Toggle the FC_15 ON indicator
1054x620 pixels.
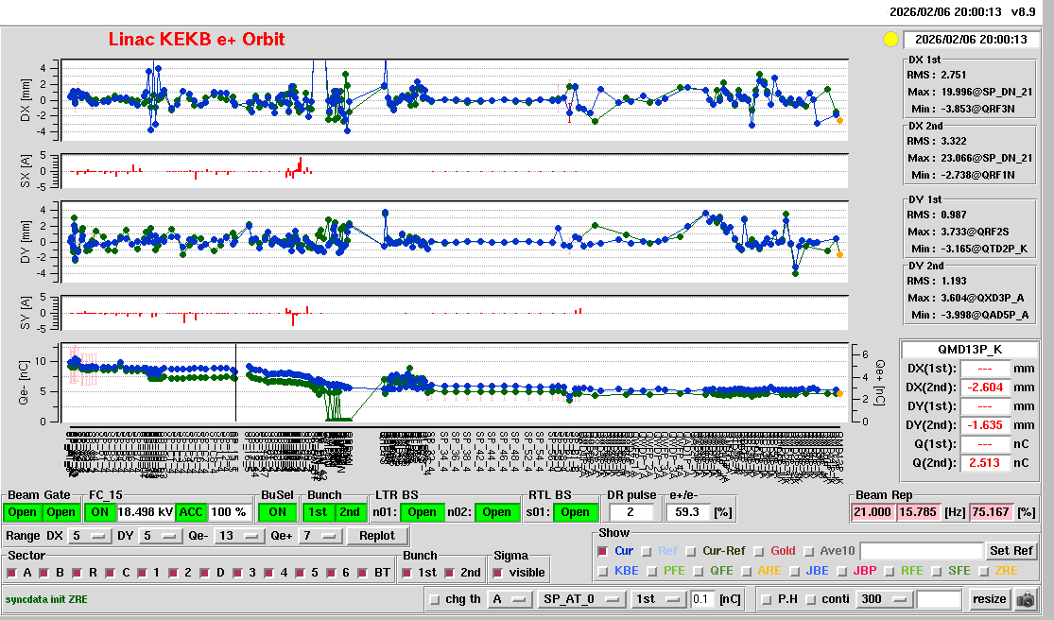(99, 512)
